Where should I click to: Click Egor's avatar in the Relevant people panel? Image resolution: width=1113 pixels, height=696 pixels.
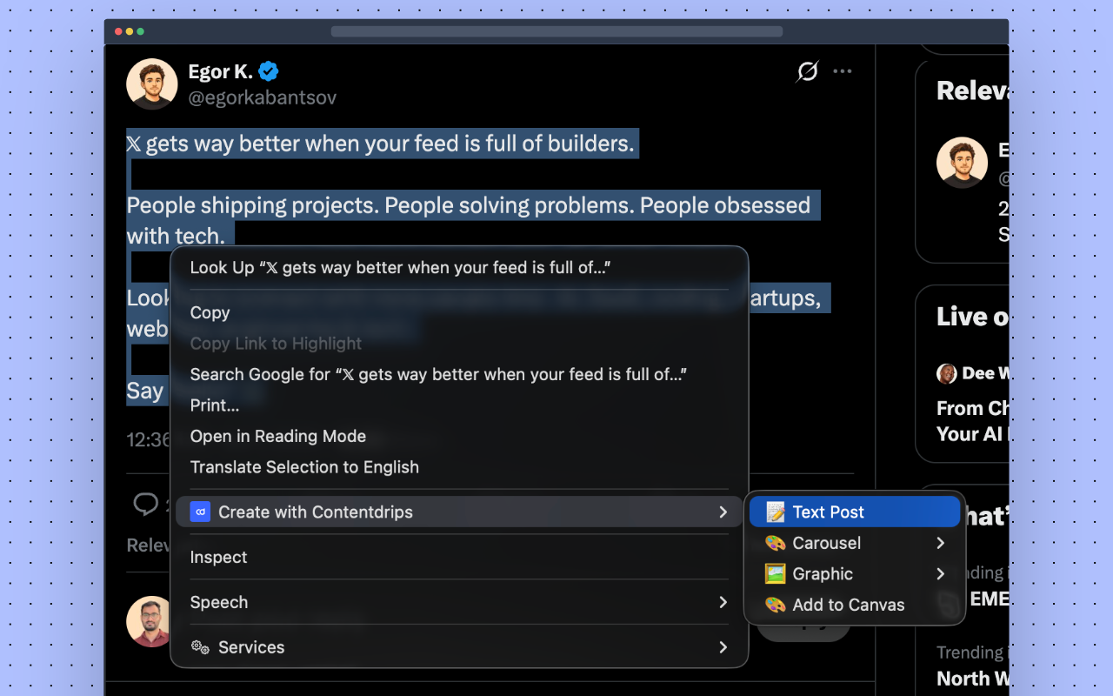pyautogui.click(x=962, y=163)
